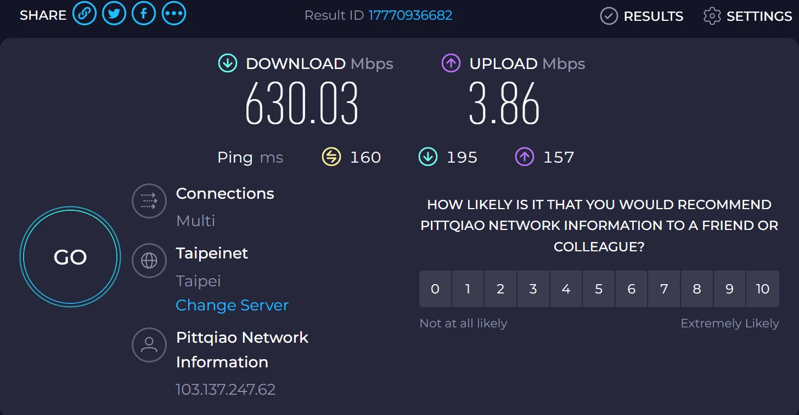The width and height of the screenshot is (799, 415).
Task: Select rating 0 on the survey
Action: pyautogui.click(x=435, y=289)
